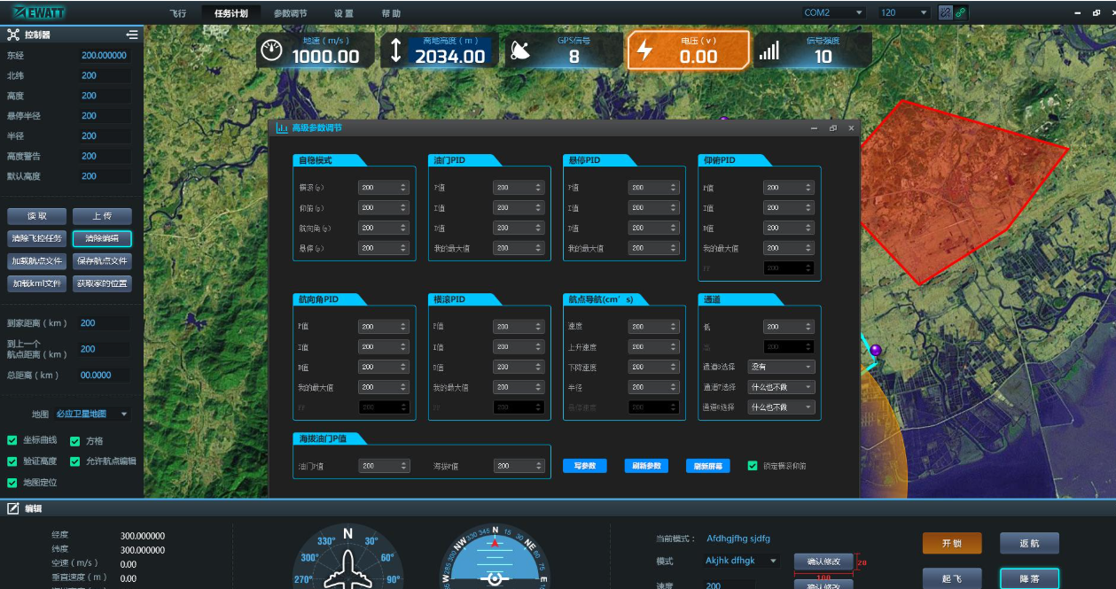Screen dimensions: 1116x589
Task: Click the ground speed gauge icon
Action: [x=270, y=51]
